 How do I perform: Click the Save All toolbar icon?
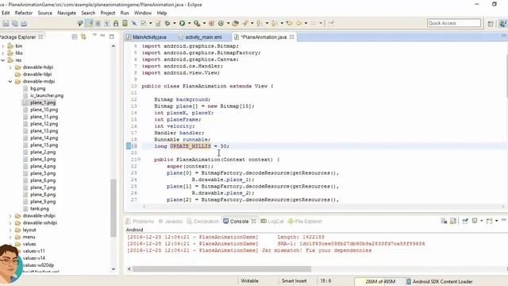tap(15, 23)
